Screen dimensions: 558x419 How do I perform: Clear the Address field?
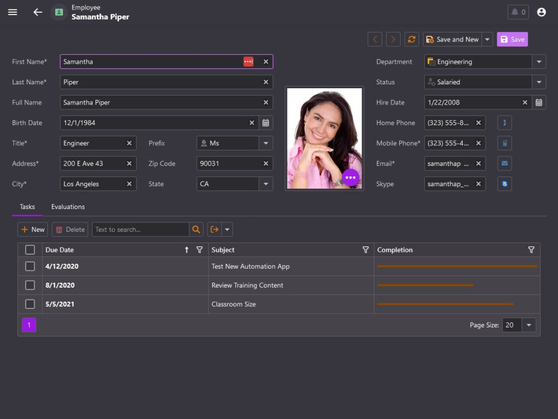point(129,164)
